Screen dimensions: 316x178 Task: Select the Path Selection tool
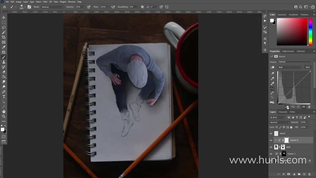(x=4, y=102)
